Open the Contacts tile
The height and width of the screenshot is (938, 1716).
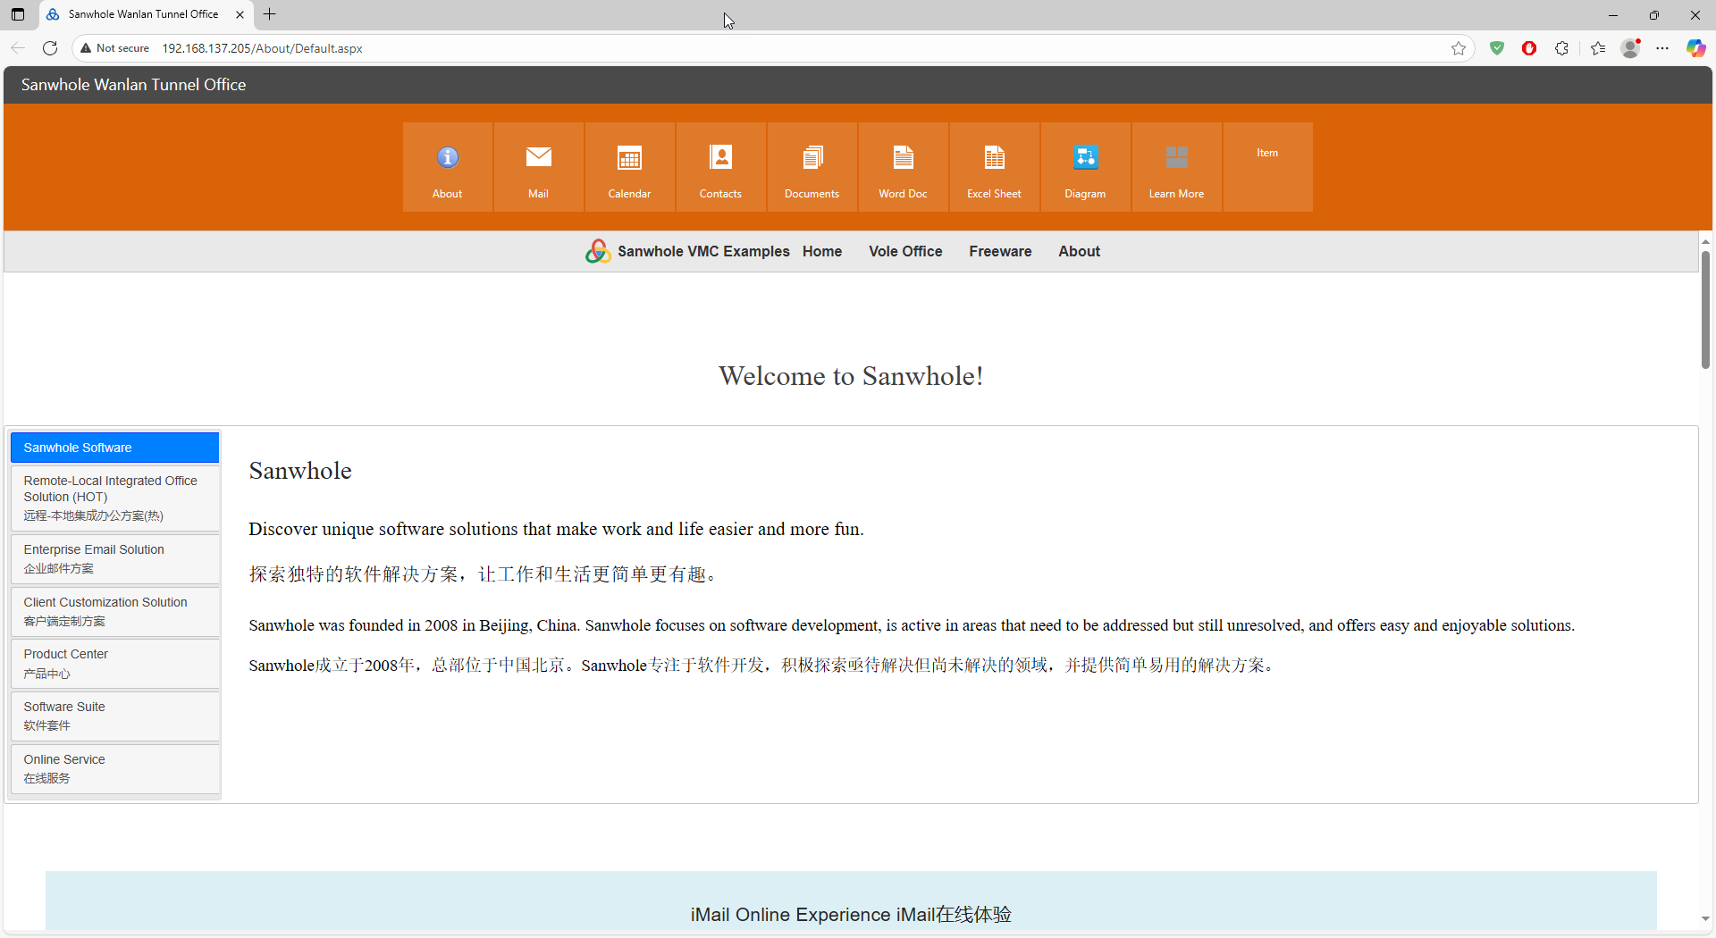coord(720,167)
